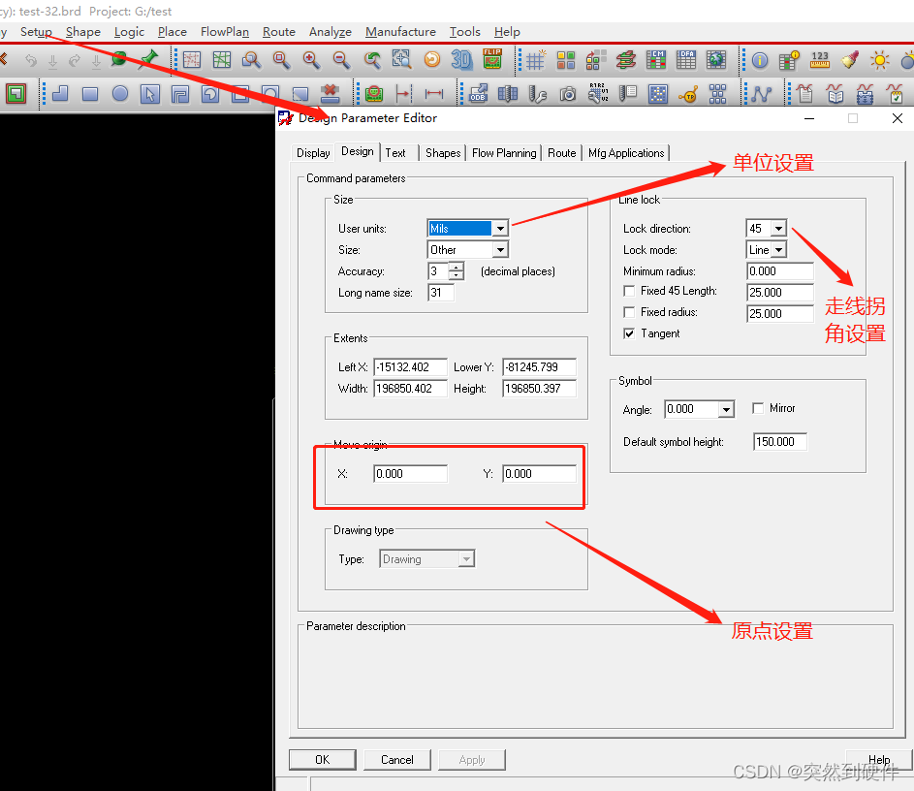Open the layer cross-section stackup icon
The height and width of the screenshot is (791, 914).
[x=625, y=60]
